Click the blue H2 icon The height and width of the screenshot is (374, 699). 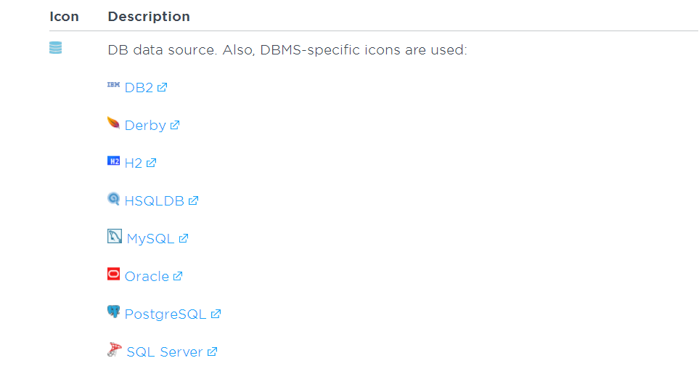click(113, 160)
